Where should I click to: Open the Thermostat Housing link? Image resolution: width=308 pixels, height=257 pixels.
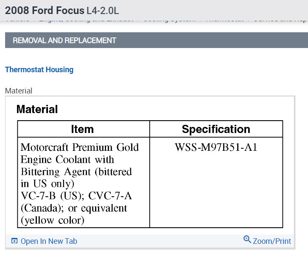pyautogui.click(x=39, y=70)
